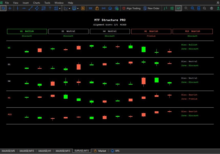Click the M15 Bearish box
This screenshot has height=154, width=220.
pyautogui.click(x=193, y=31)
